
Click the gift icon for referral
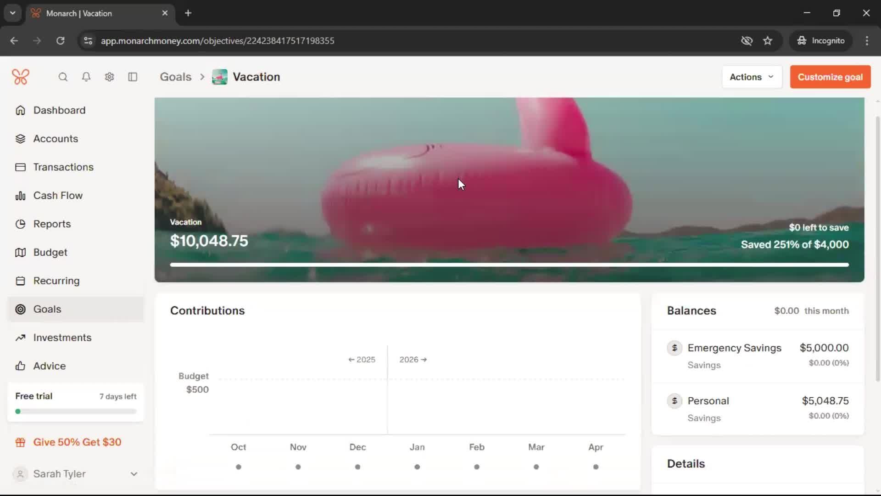pos(20,442)
